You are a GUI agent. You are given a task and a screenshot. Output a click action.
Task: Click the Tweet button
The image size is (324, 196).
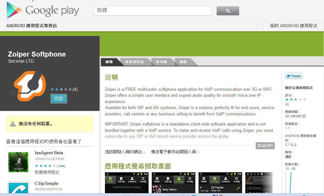[294, 76]
